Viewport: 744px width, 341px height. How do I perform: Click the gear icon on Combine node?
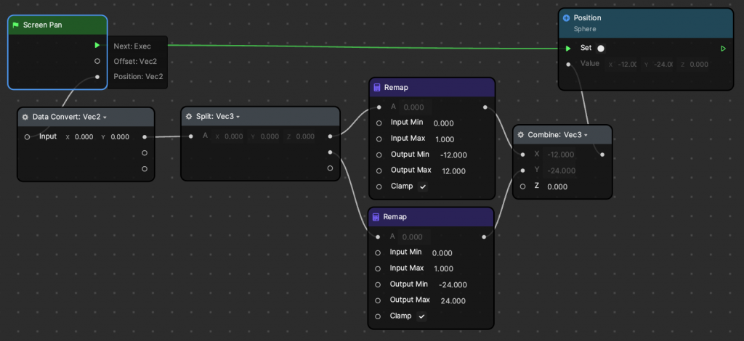point(521,135)
